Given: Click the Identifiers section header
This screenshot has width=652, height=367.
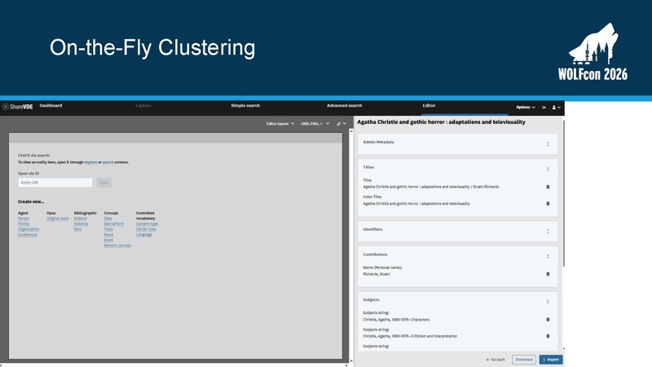Looking at the screenshot, I should pos(372,229).
